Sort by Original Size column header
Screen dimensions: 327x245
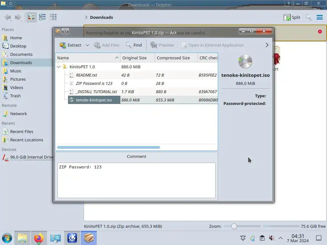click(x=137, y=58)
